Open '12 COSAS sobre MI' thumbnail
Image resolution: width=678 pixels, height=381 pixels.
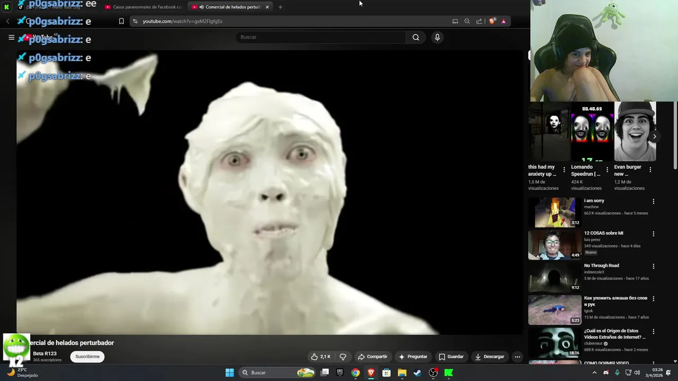555,244
